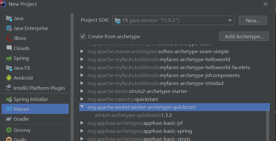Expand myfaces-archetype-trinidad node

(x=82, y=83)
